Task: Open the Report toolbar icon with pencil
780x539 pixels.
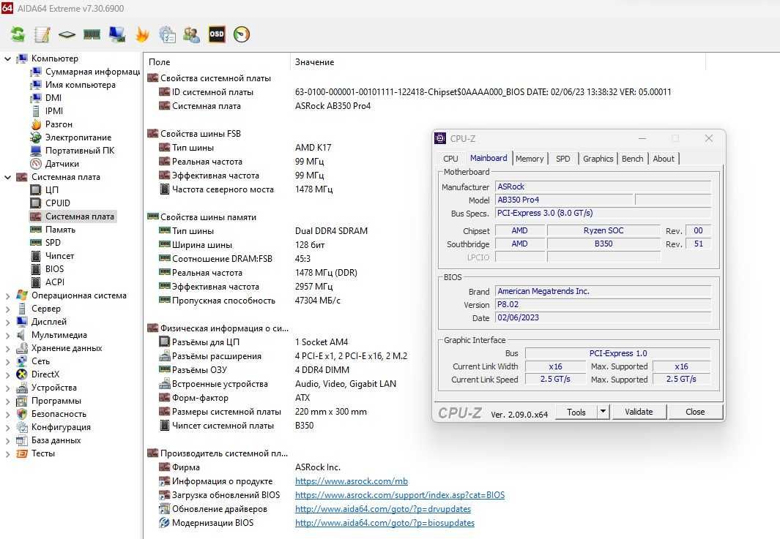Action: pyautogui.click(x=42, y=34)
